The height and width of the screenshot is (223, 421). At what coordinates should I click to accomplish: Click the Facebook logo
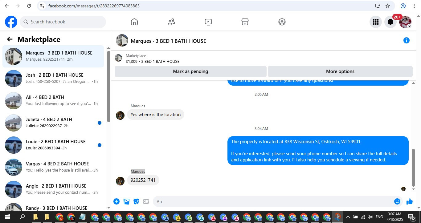pos(11,22)
